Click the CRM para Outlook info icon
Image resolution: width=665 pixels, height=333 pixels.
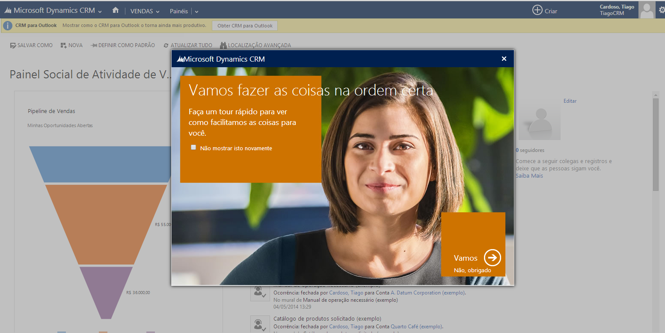[x=7, y=26]
